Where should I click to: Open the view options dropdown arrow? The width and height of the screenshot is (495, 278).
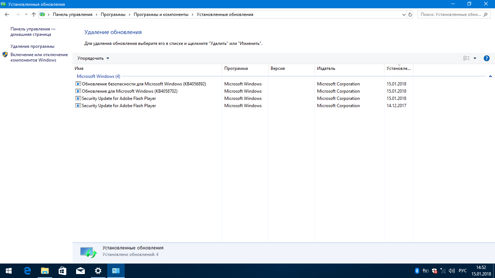pyautogui.click(x=475, y=58)
